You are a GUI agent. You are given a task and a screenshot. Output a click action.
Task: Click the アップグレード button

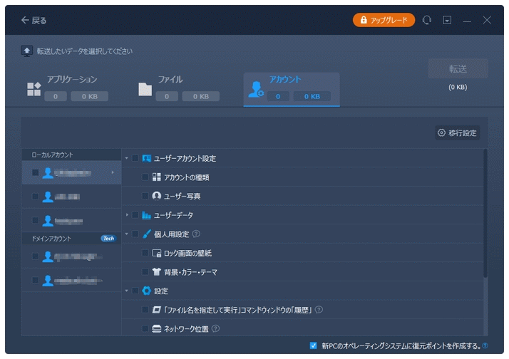coord(384,21)
